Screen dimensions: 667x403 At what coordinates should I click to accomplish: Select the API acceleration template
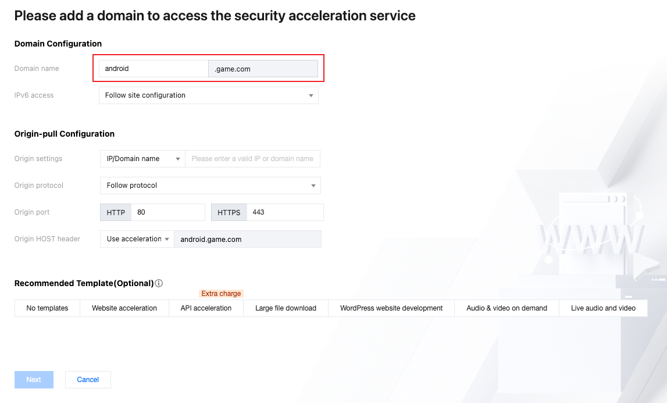(x=206, y=308)
